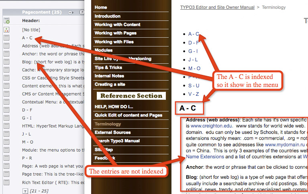Screen dimensions: 308x194
Task: Expand the [21 - 25] records range
Action: coord(25,190)
